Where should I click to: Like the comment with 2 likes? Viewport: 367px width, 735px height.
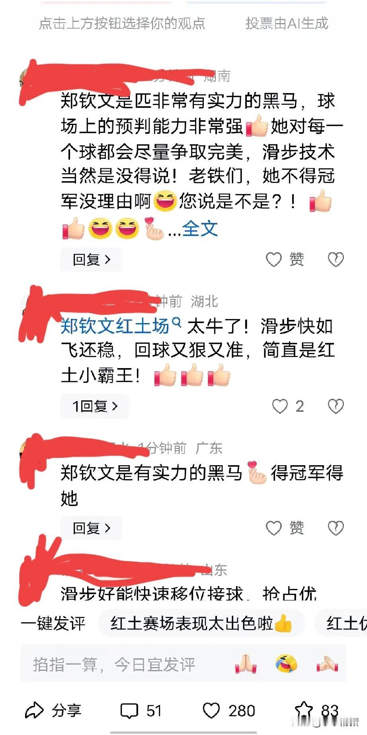pyautogui.click(x=288, y=406)
